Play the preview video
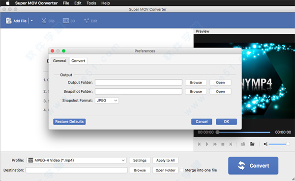This screenshot has width=295, height=181. [207, 144]
